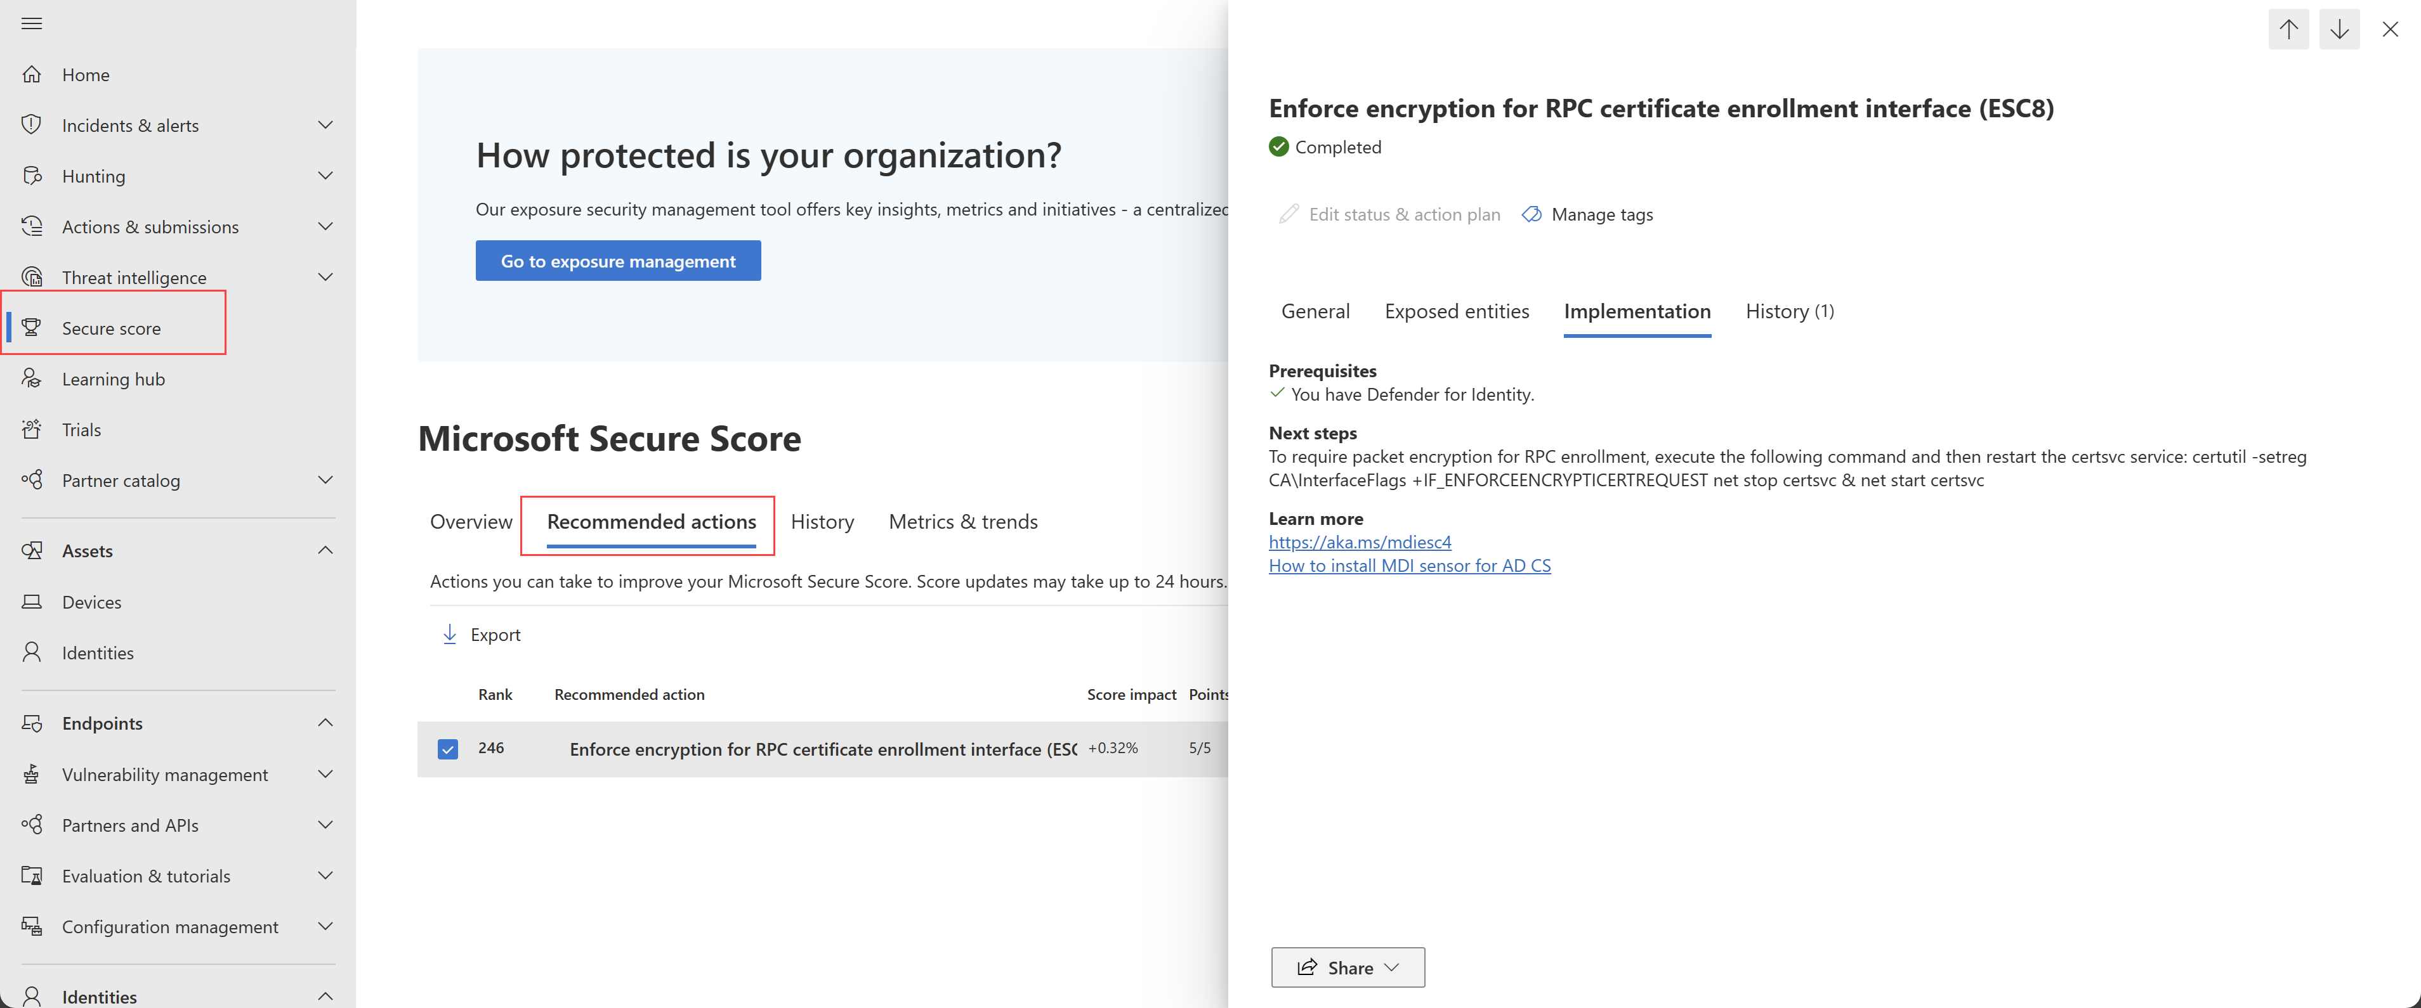Screen dimensions: 2421x1008
Task: Open the Share dropdown at the bottom
Action: (1347, 967)
